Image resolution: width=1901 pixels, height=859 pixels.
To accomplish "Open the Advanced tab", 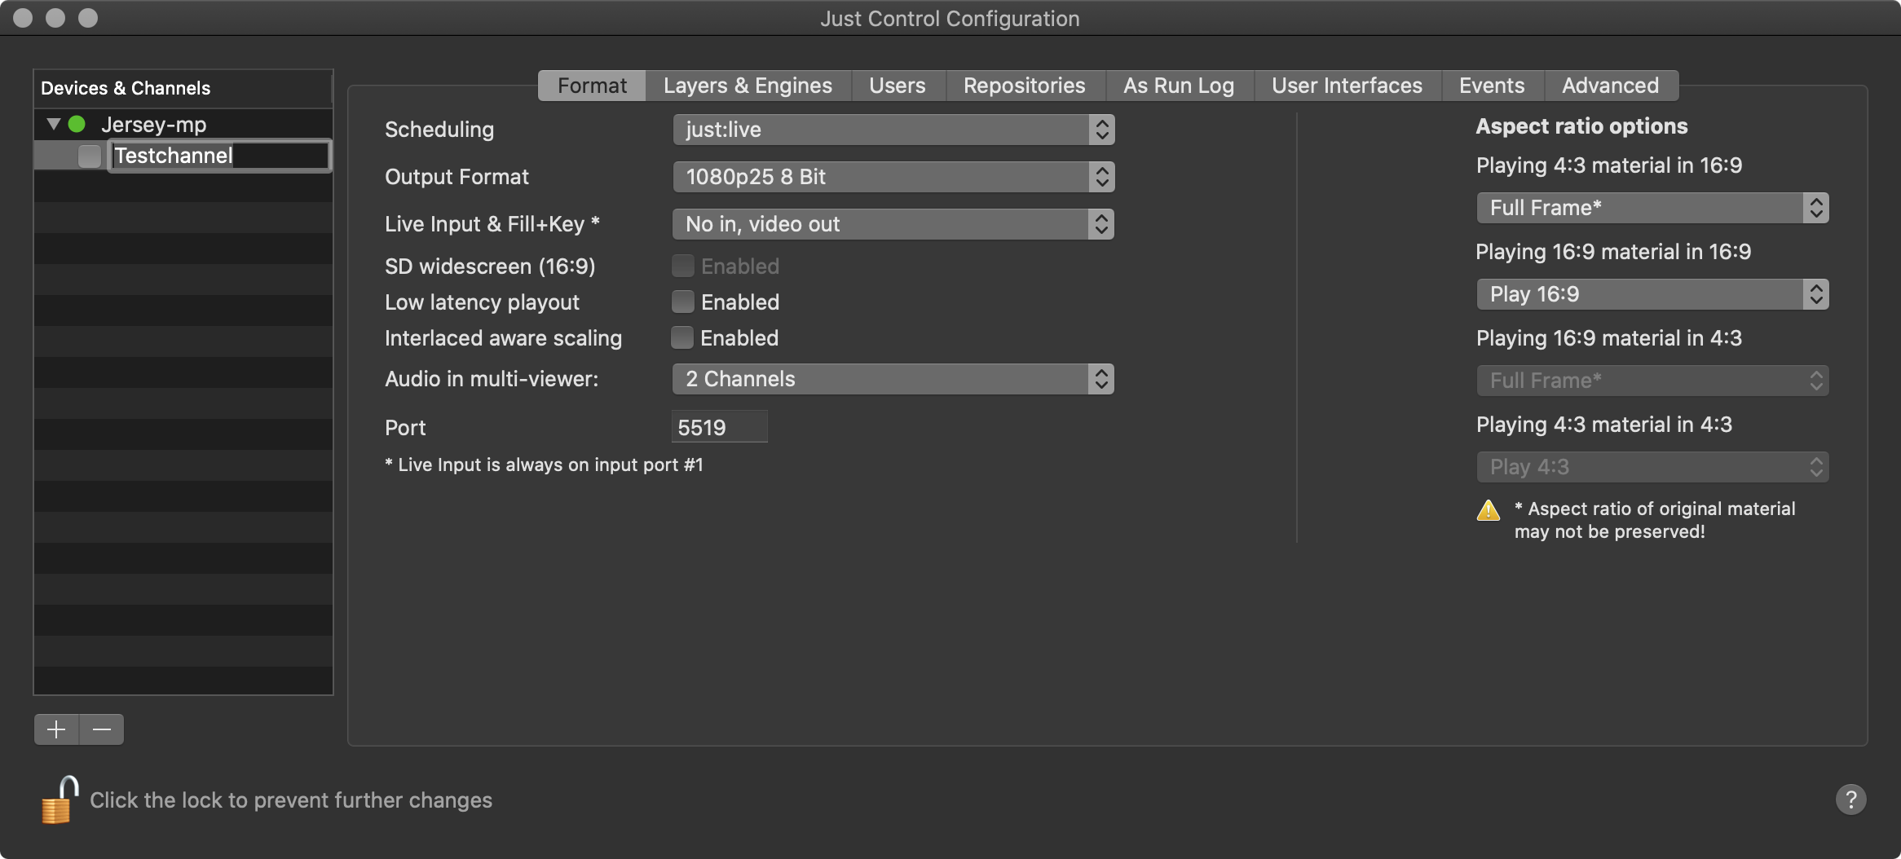I will [1611, 86].
